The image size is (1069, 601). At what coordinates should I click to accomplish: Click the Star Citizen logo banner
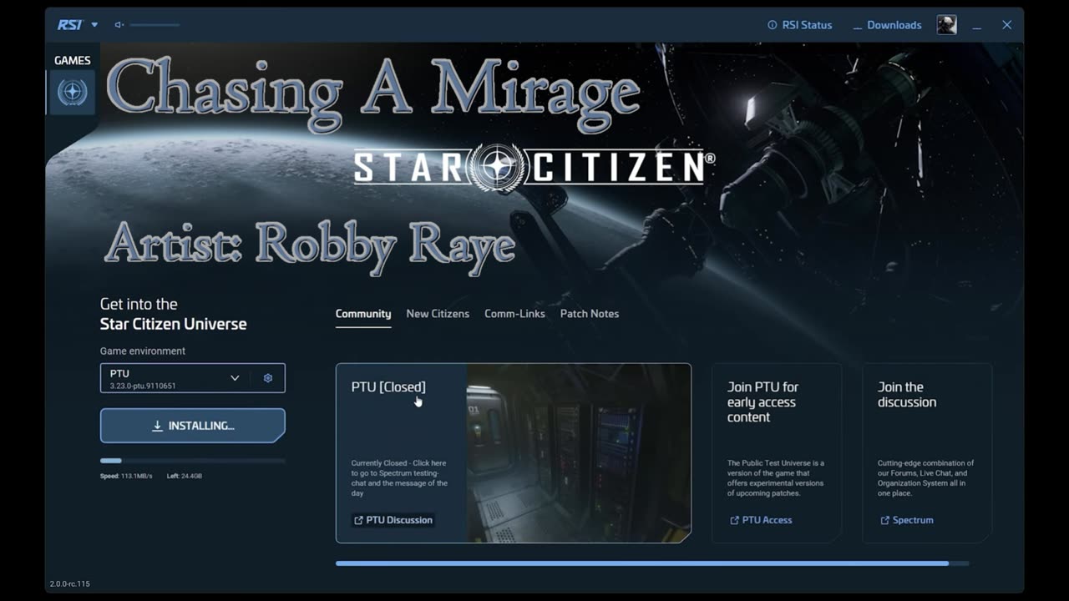pyautogui.click(x=534, y=168)
